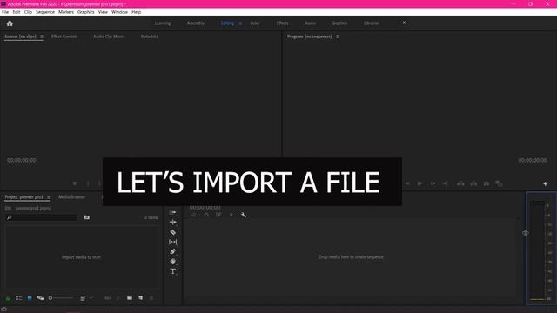Screen dimensions: 557x313
Task: Select the Hand tool
Action: (x=173, y=262)
